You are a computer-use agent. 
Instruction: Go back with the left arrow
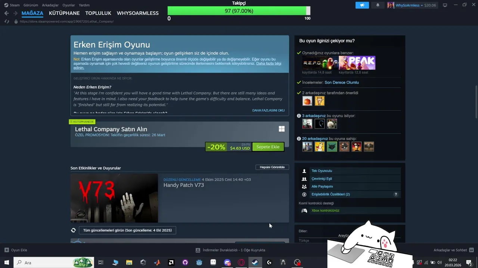point(6,13)
